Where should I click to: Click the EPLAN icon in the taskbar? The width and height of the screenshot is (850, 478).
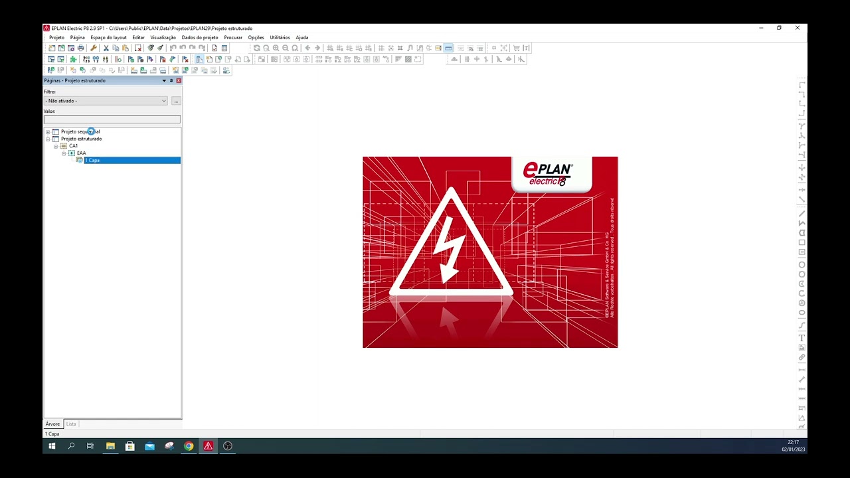(x=208, y=446)
